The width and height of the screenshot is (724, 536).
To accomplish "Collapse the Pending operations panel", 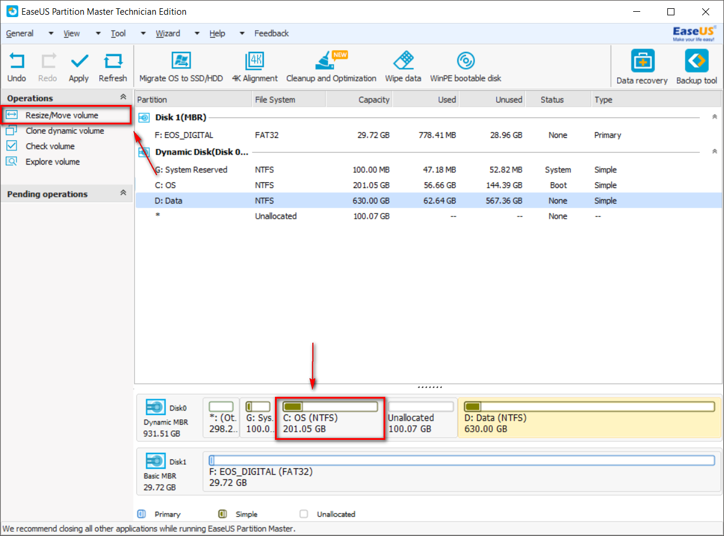I will coord(123,193).
